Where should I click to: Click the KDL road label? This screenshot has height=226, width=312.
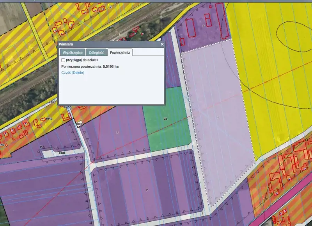[x=51, y=102]
